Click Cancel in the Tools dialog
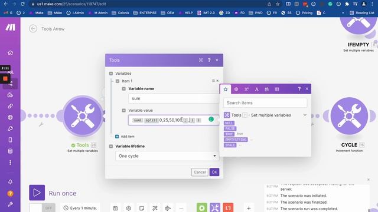Screen dimensions: 378x212 pos(200,172)
